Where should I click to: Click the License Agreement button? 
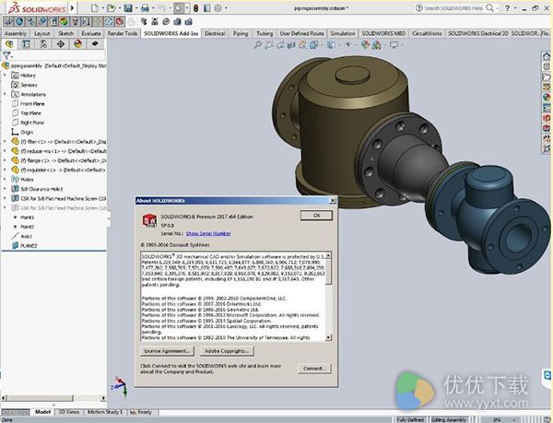[167, 351]
